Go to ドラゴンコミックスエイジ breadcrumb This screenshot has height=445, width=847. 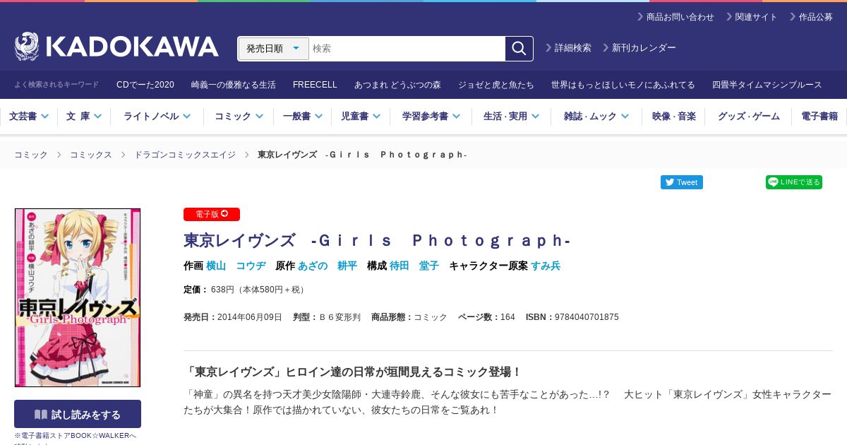tap(185, 155)
